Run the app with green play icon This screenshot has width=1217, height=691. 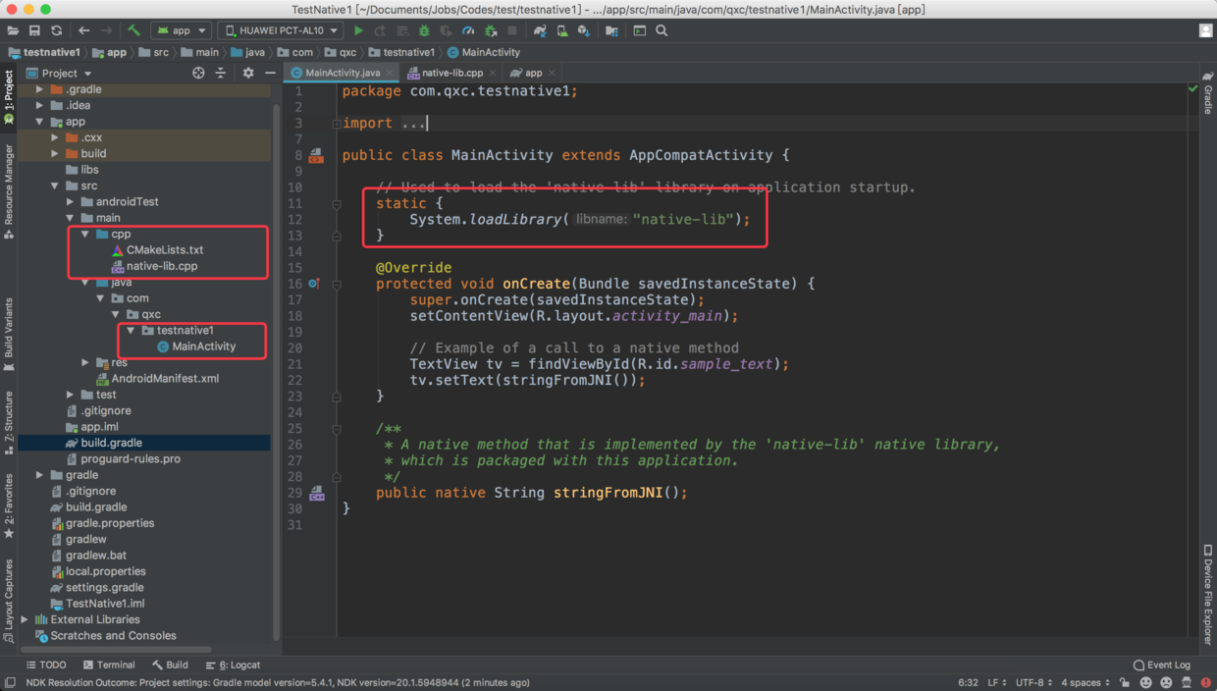click(x=358, y=30)
